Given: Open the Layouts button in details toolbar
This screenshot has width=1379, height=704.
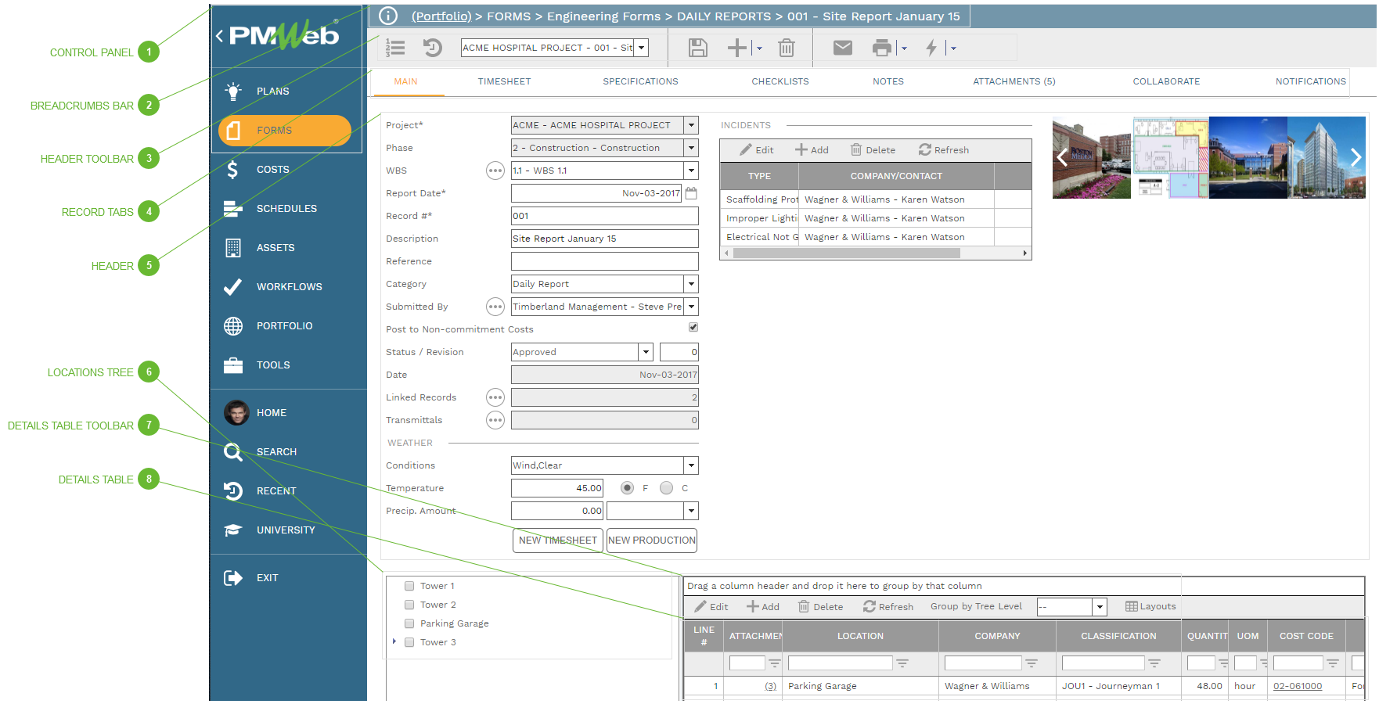Looking at the screenshot, I should click(x=1150, y=606).
